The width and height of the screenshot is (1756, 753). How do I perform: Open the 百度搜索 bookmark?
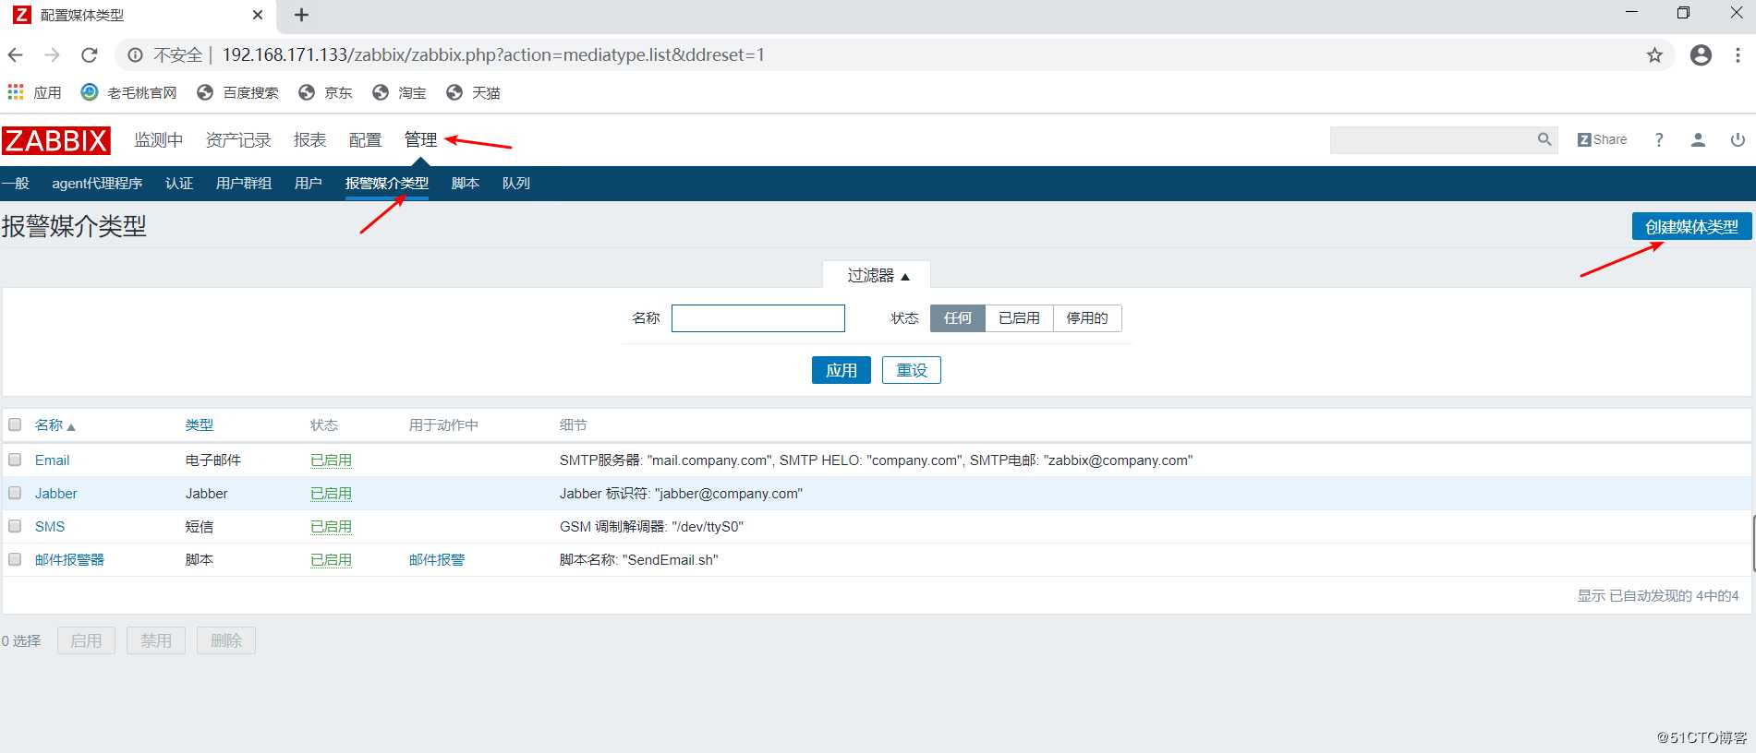238,92
